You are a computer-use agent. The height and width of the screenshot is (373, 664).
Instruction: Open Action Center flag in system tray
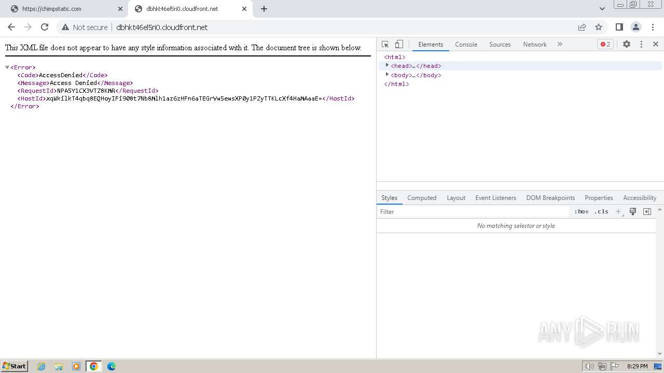615,366
